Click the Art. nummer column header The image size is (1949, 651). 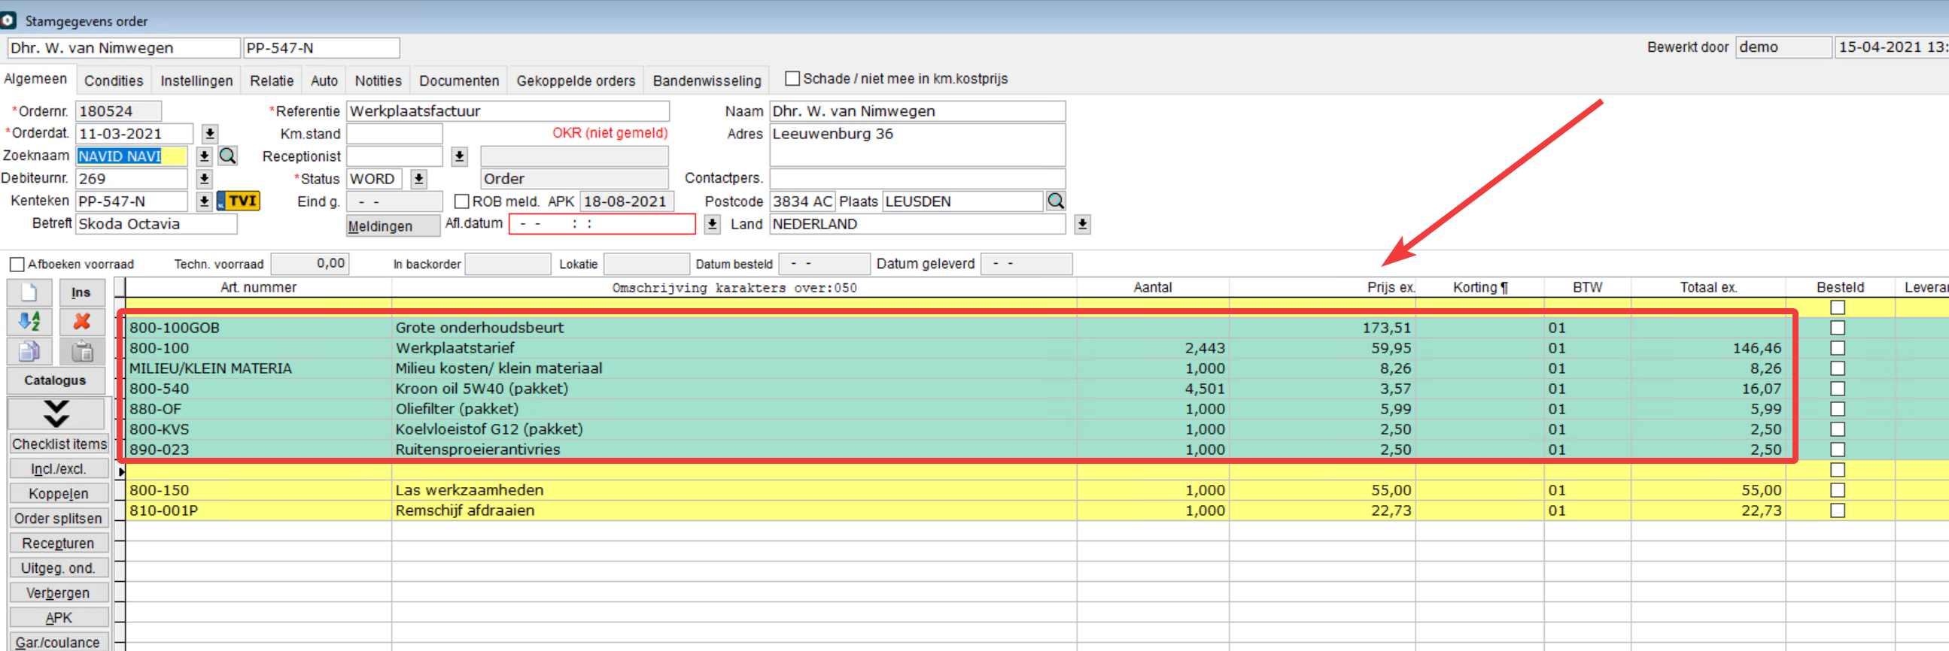point(258,287)
